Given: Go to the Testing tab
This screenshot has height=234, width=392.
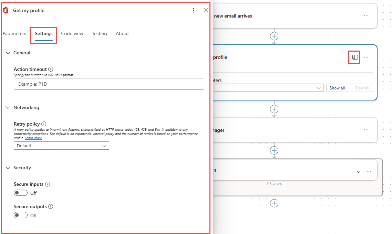Looking at the screenshot, I should (x=99, y=33).
